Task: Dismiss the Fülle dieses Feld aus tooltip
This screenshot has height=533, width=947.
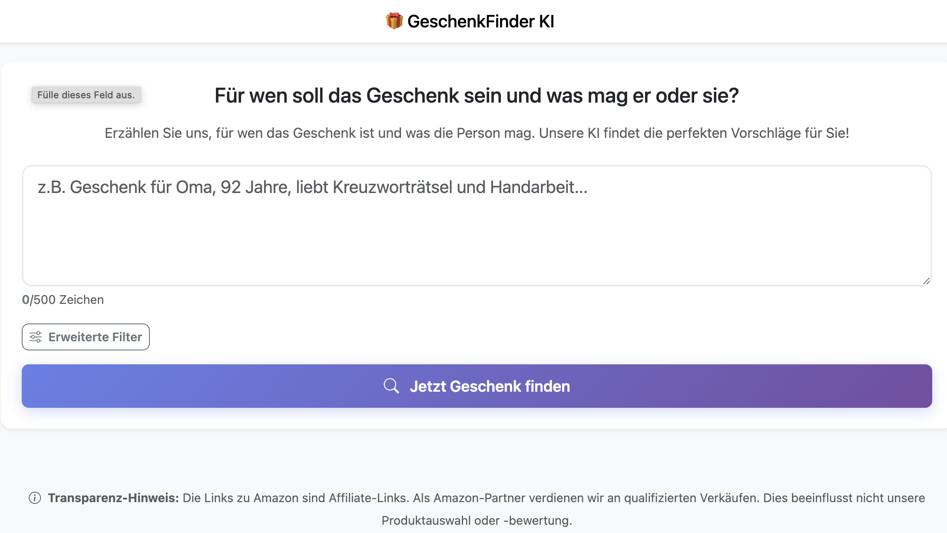Action: coord(86,95)
